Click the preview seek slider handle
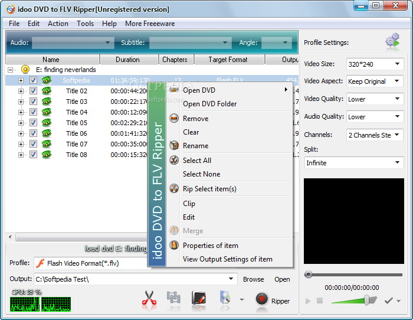The height and width of the screenshot is (320, 413). [308, 275]
